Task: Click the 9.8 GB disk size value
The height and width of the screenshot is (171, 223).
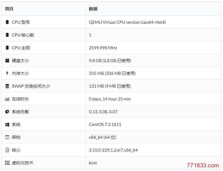Action: coord(110,61)
